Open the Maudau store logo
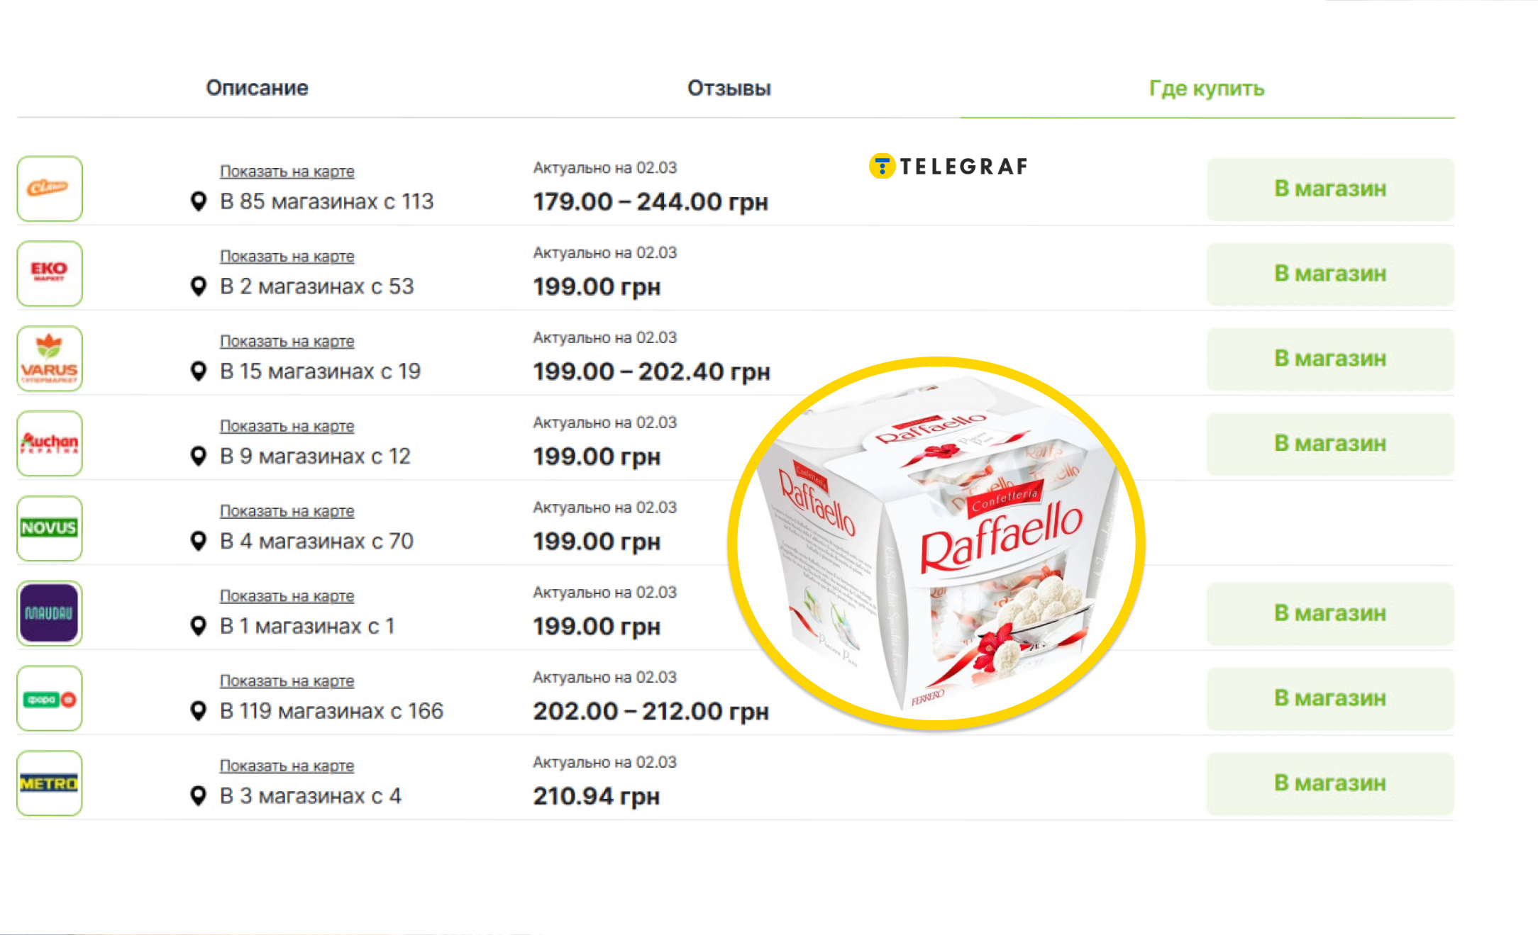This screenshot has width=1538, height=935. (49, 613)
